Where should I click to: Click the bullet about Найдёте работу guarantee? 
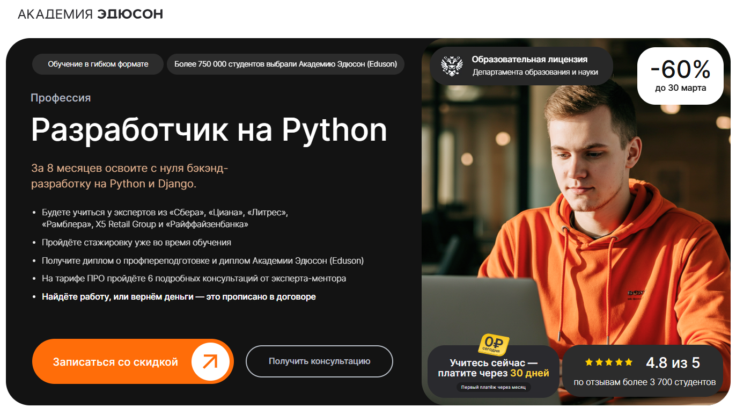click(x=179, y=296)
